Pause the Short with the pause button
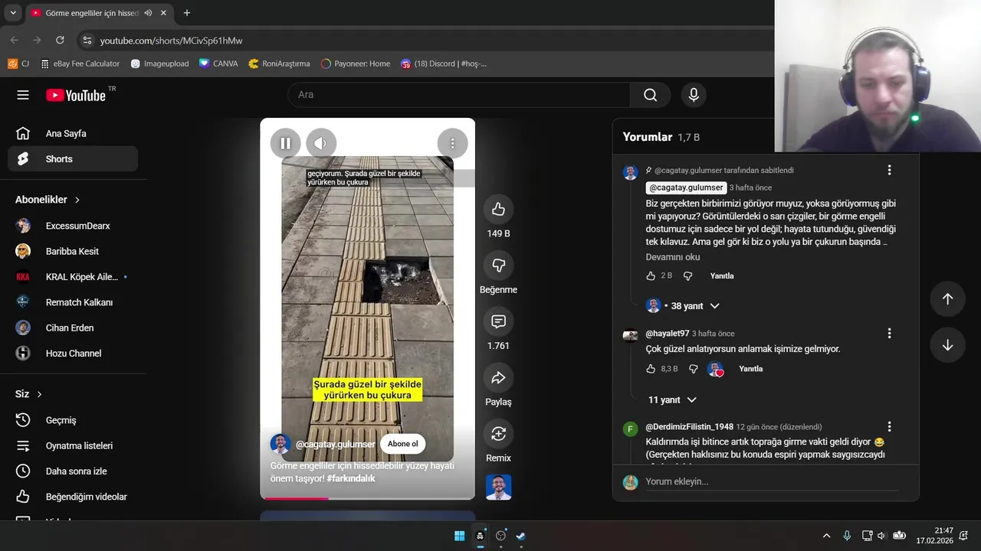Screen dimensions: 981x551 pos(285,143)
